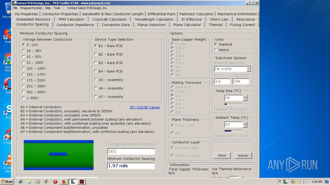Open Planar Inductors tab
Screen dimensions: 330x185
pos(151,25)
